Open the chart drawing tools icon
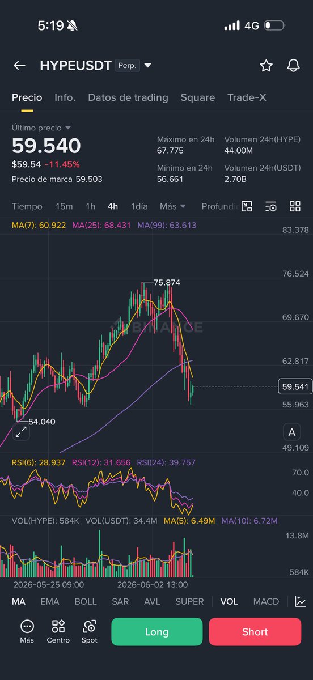 [247, 206]
